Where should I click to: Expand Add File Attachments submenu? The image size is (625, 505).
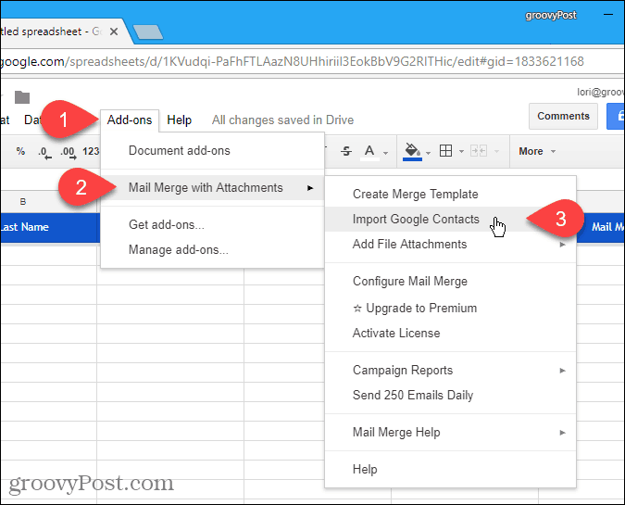pos(450,244)
